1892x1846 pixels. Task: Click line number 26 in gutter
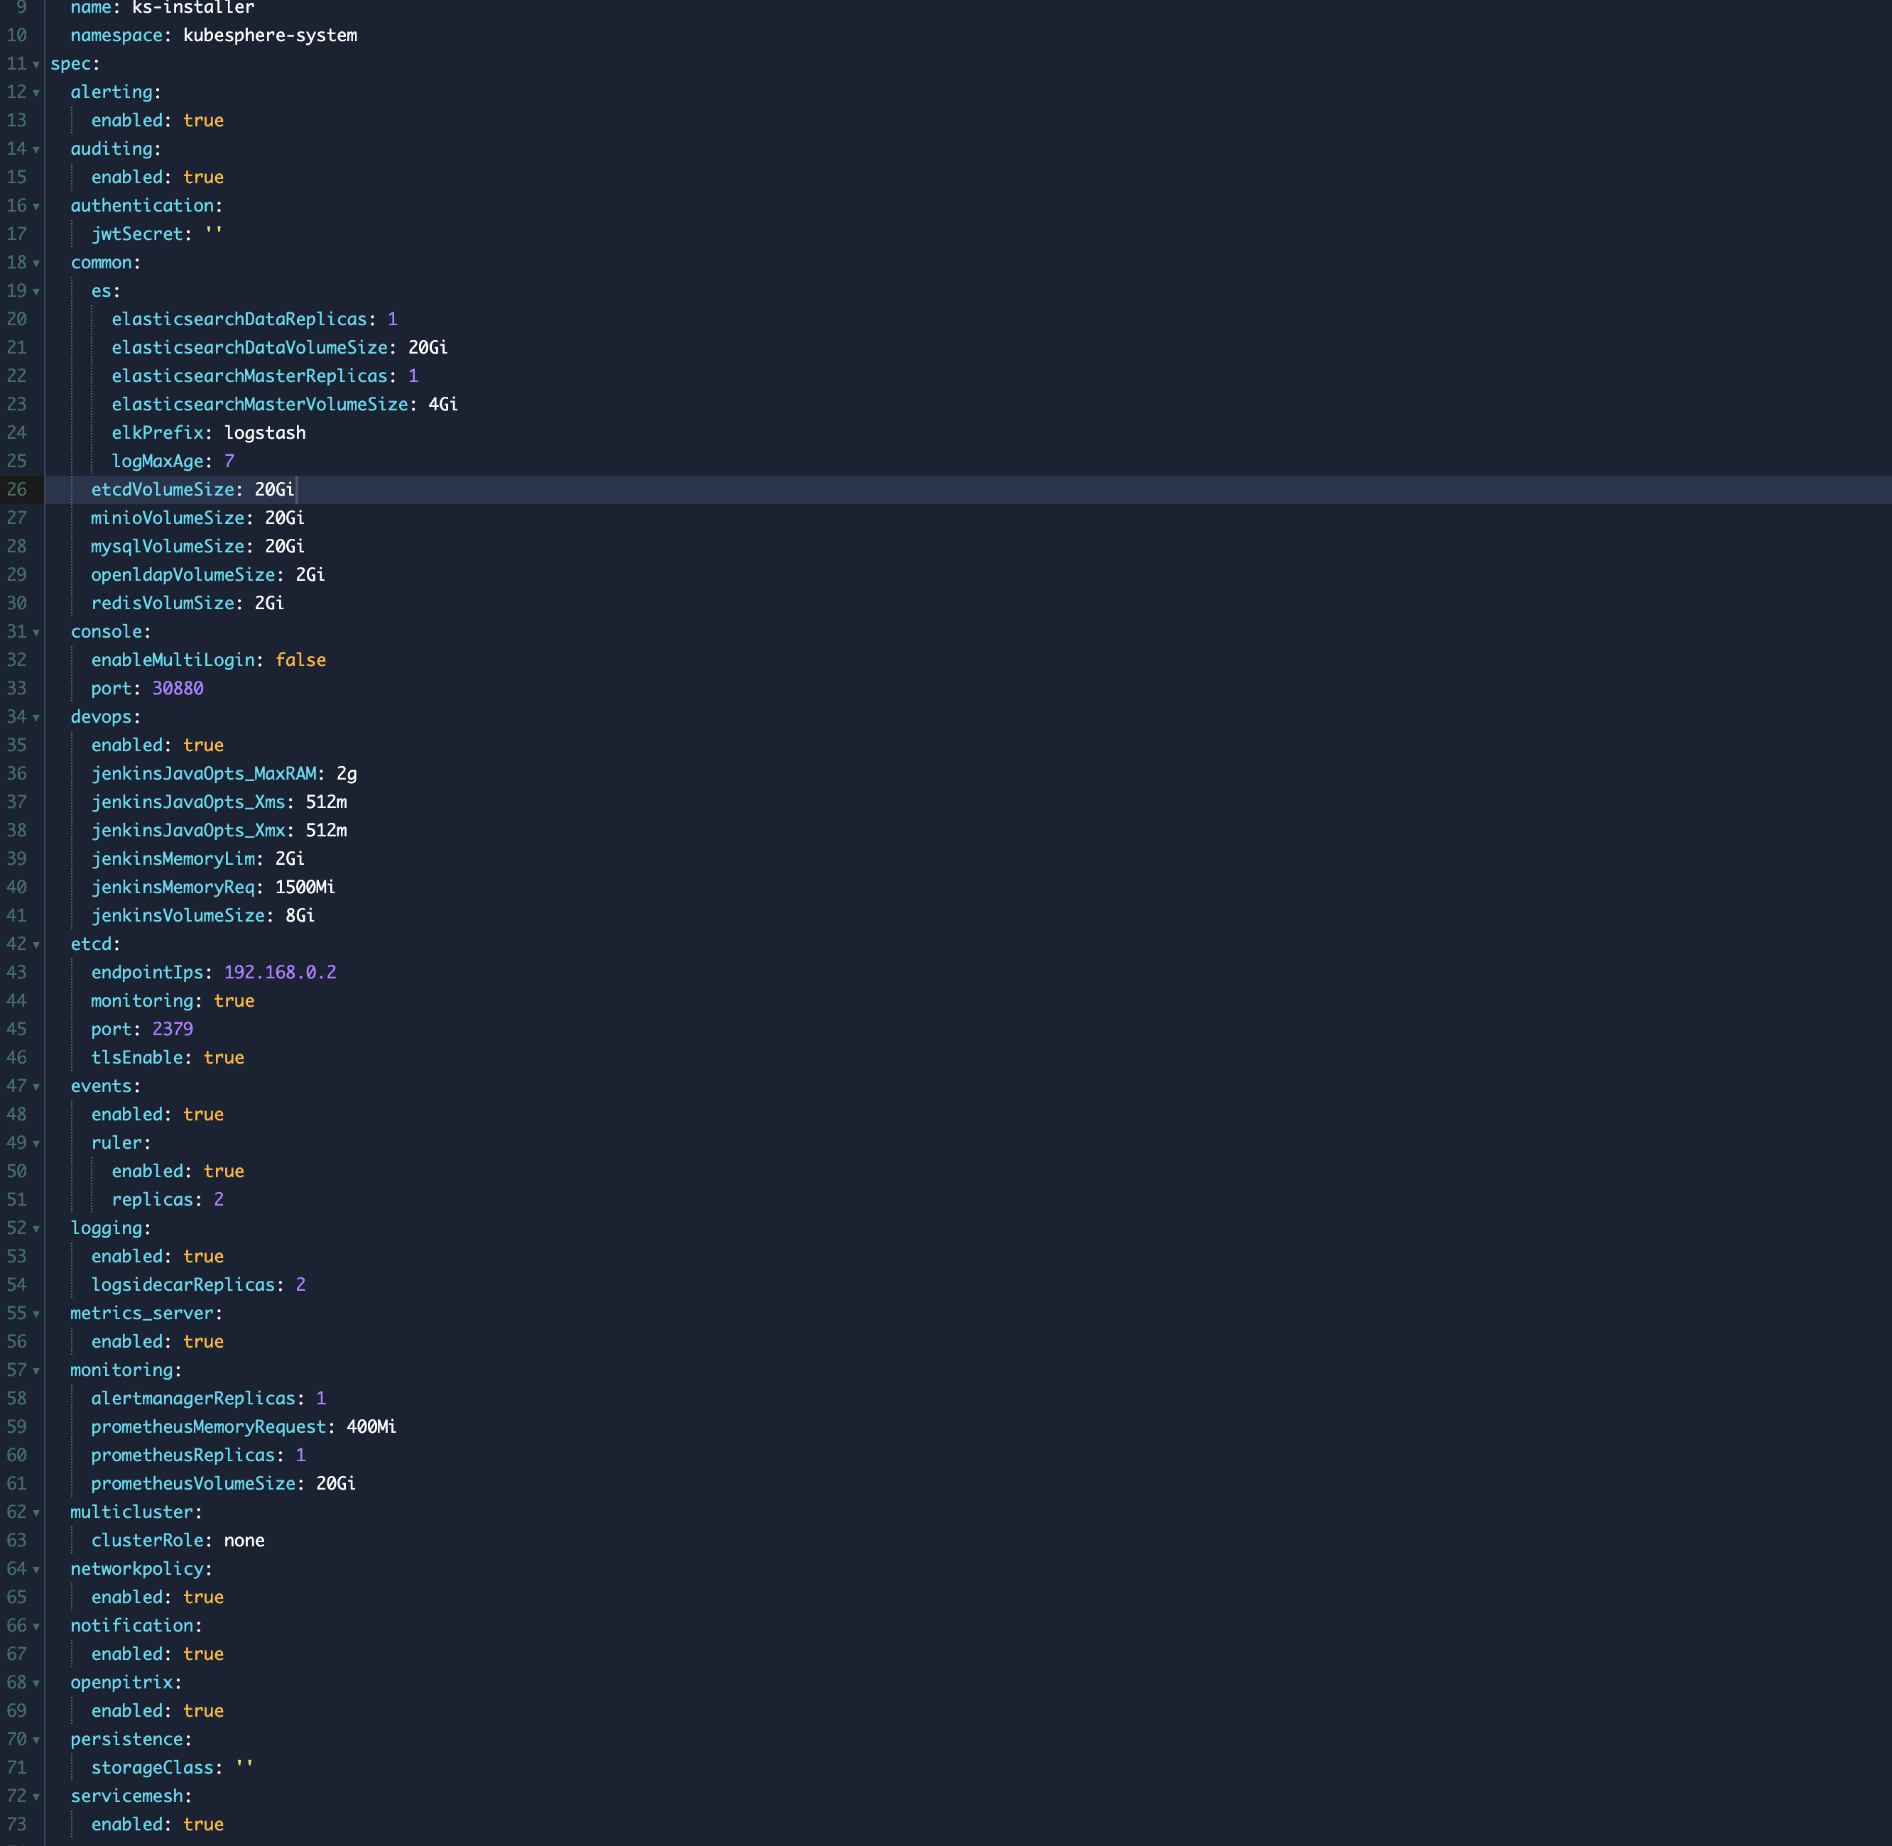pos(16,490)
